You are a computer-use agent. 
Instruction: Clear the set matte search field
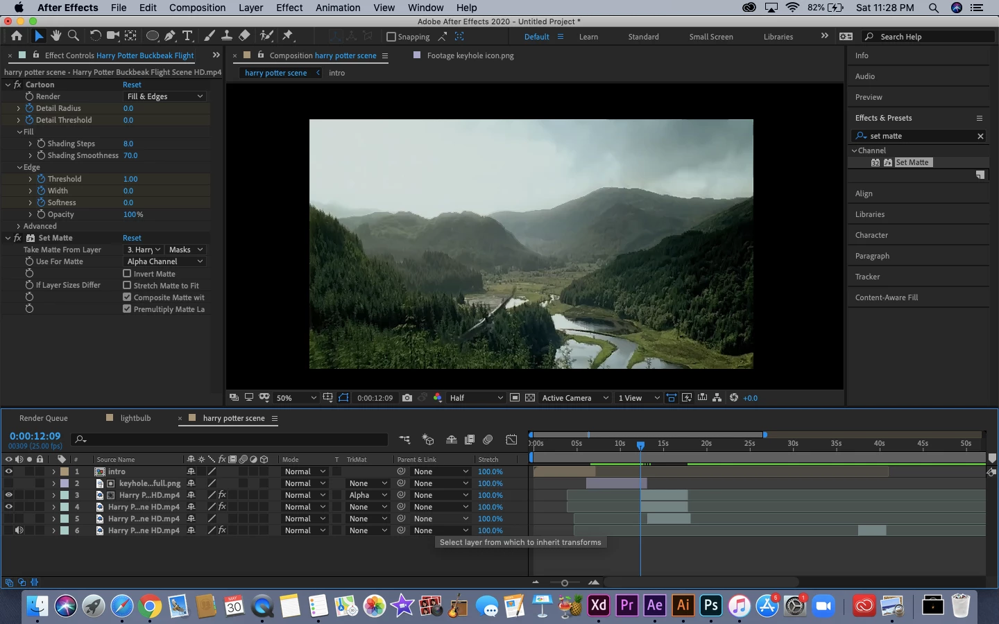tap(980, 136)
